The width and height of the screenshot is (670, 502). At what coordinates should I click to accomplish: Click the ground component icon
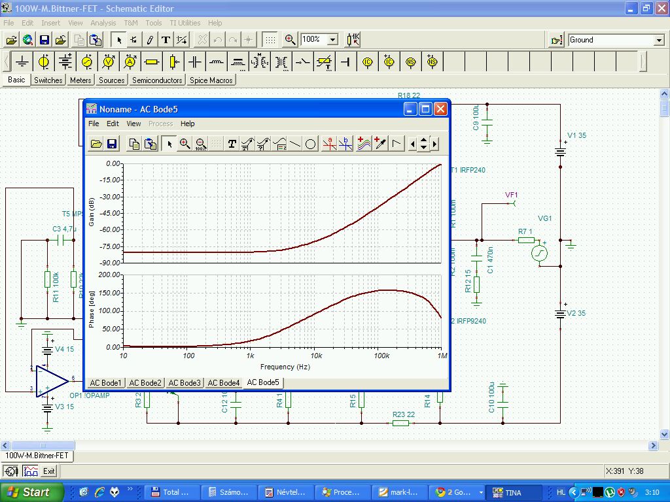22,62
